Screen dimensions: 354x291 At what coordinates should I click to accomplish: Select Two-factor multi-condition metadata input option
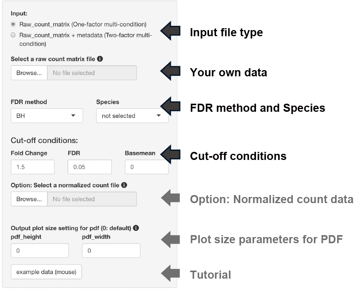pos(13,35)
